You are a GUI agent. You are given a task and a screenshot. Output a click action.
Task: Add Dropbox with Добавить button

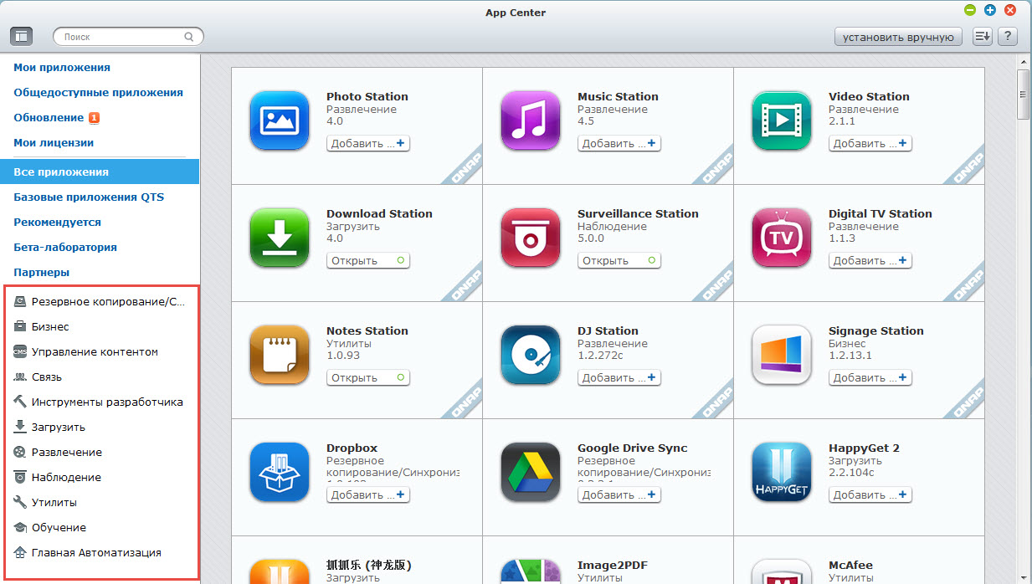[368, 494]
